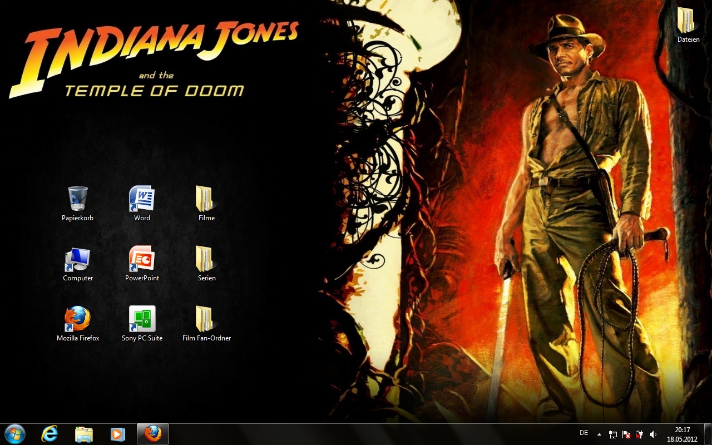Click the Sony PC Suite shortcut
The height and width of the screenshot is (445, 712).
pos(142,319)
